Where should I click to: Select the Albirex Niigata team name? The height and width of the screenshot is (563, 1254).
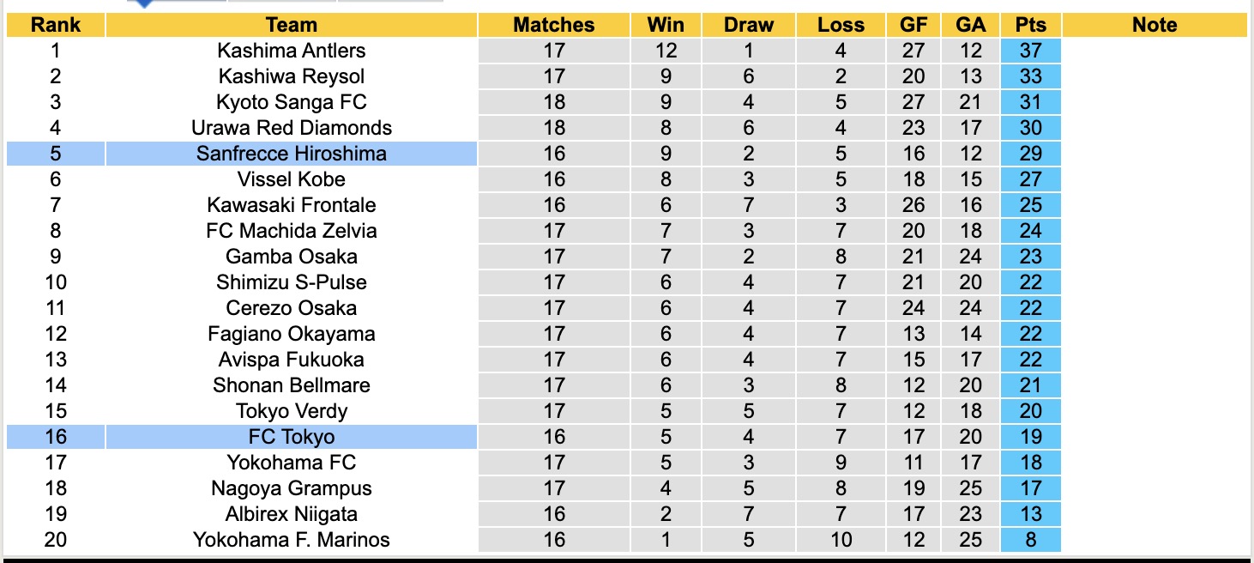click(x=292, y=514)
